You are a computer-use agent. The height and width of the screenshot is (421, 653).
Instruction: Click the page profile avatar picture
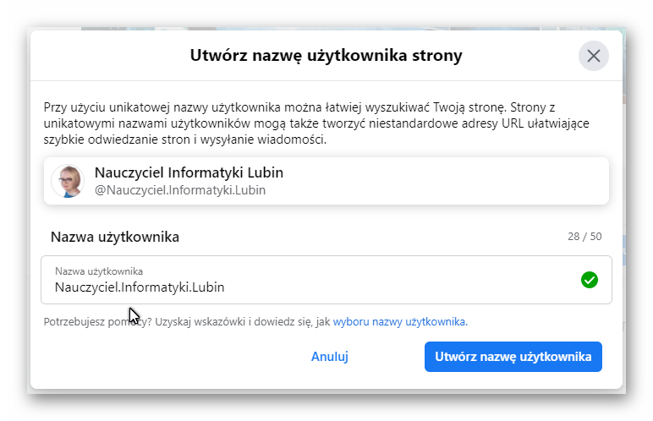pyautogui.click(x=68, y=181)
